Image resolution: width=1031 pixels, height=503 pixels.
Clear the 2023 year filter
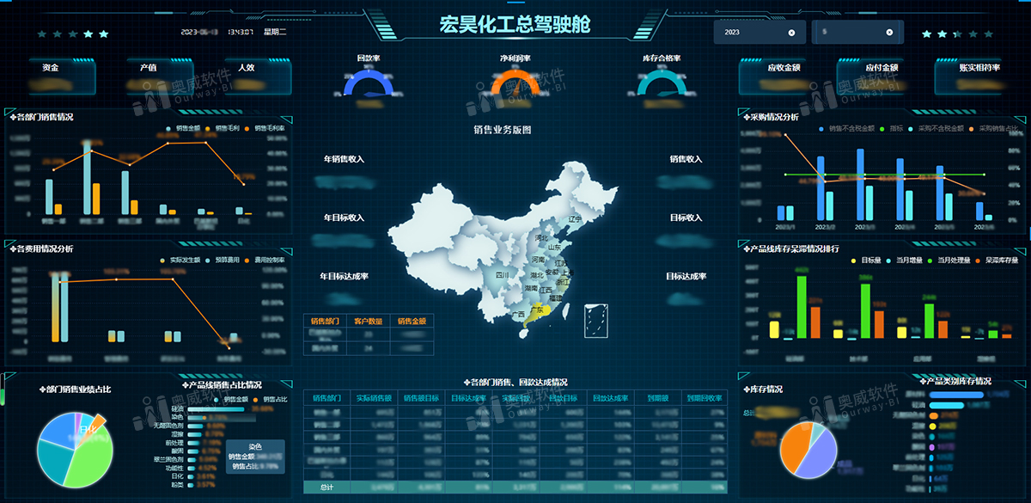[x=791, y=32]
